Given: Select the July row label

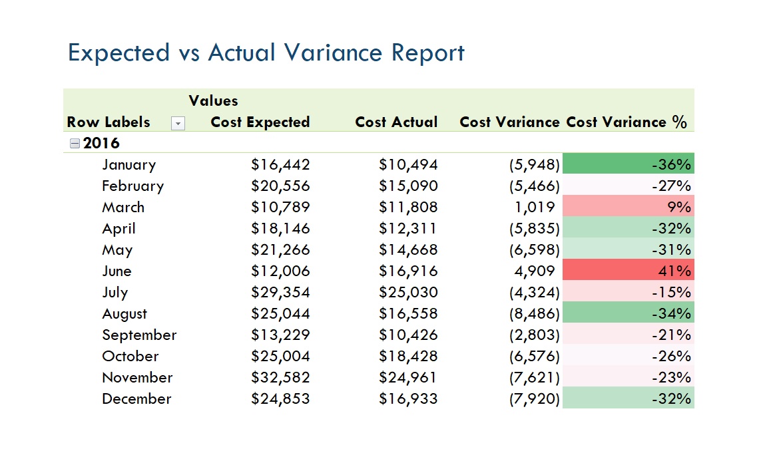Looking at the screenshot, I should tap(115, 293).
